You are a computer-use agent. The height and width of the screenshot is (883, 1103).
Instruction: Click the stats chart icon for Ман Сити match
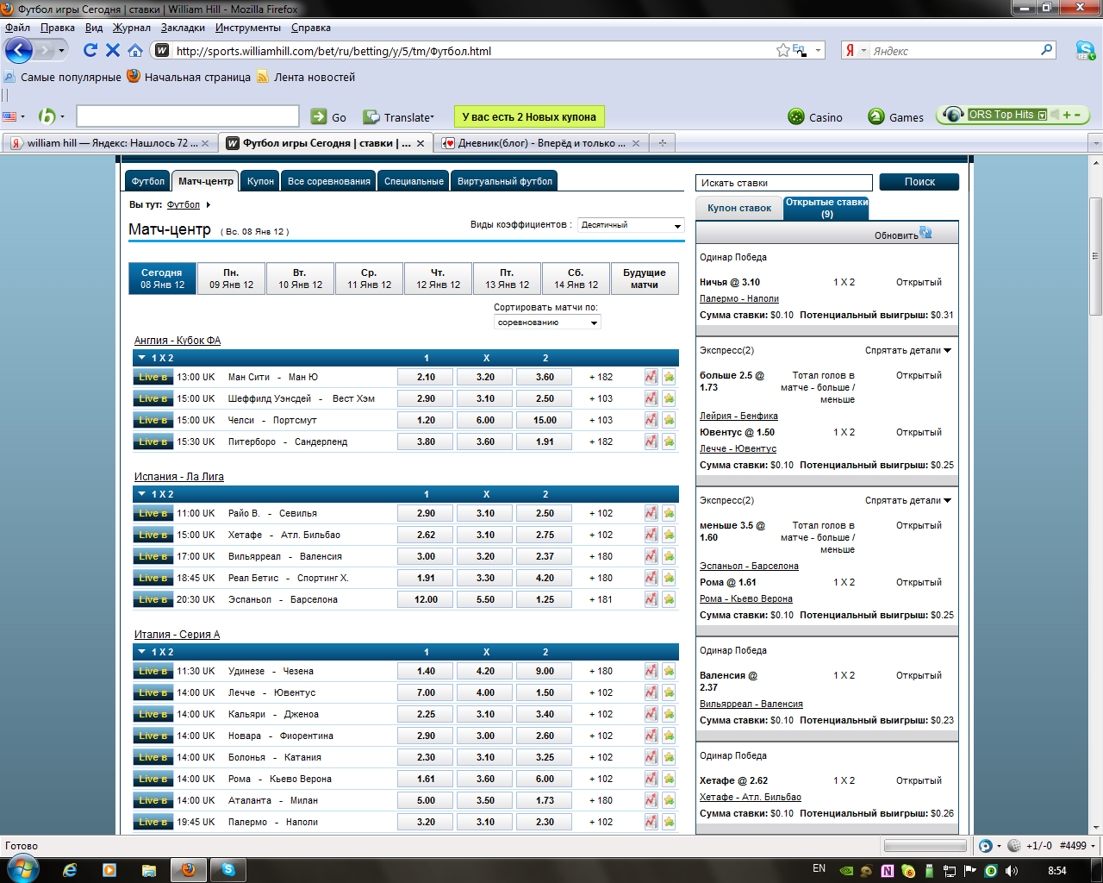click(651, 377)
